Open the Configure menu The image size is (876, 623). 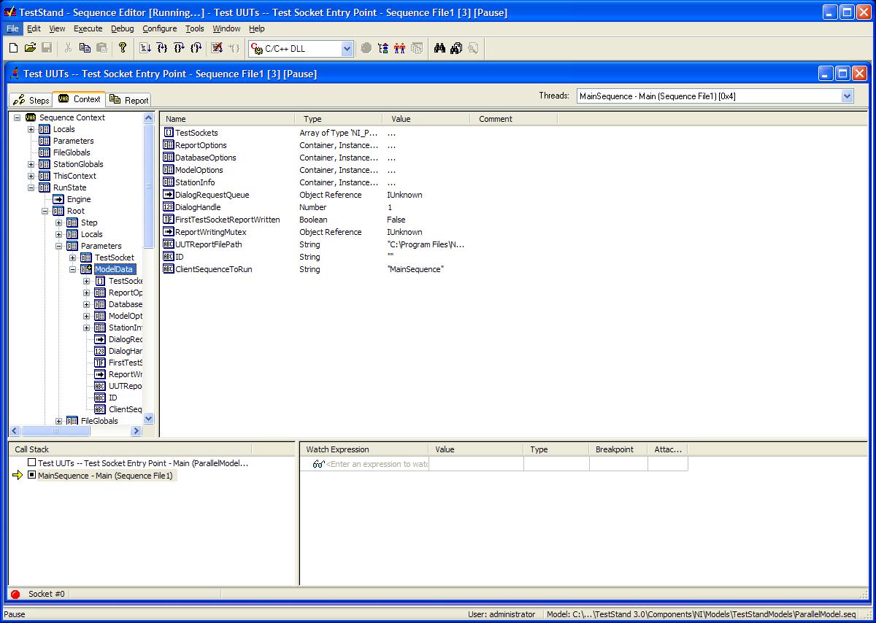point(159,28)
